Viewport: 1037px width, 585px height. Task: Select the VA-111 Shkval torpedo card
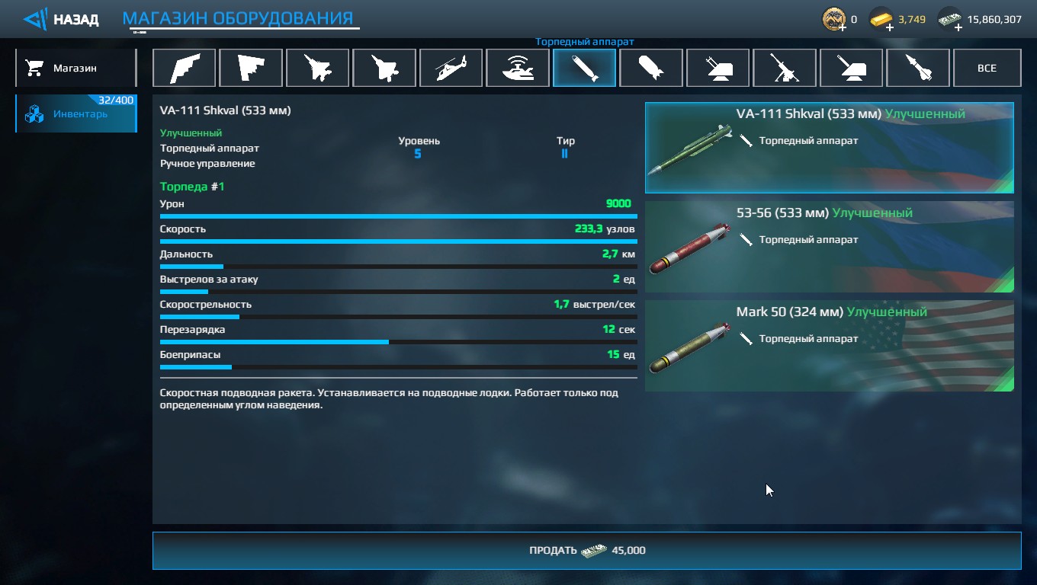(830, 148)
